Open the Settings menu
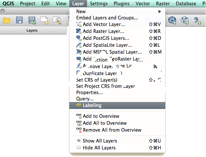Screen dimensions: 206x157 tap(99, 4)
